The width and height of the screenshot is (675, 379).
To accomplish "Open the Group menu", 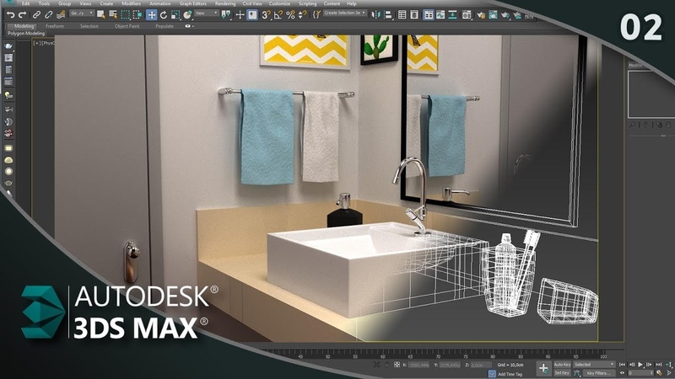I will pos(65,3).
